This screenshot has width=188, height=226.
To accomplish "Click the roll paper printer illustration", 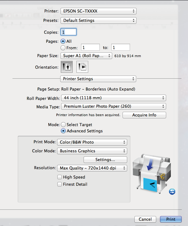I will [x=152, y=173].
